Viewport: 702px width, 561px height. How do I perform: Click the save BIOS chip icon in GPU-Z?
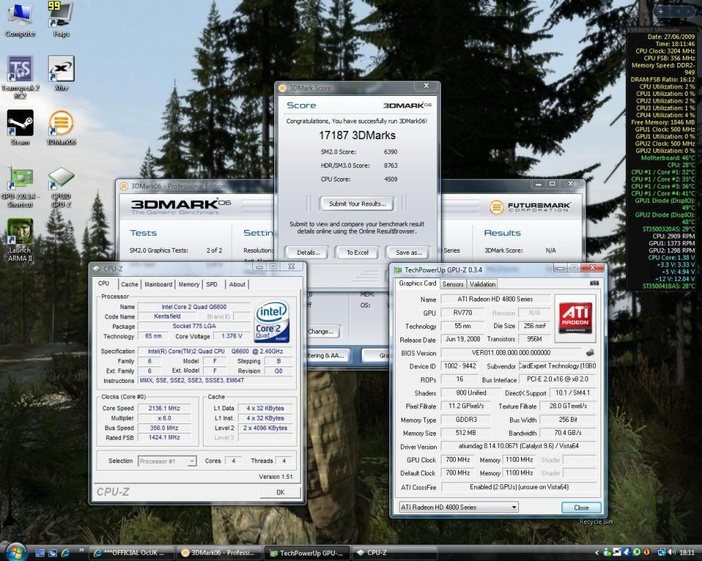(x=590, y=353)
